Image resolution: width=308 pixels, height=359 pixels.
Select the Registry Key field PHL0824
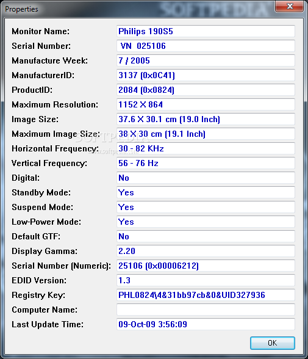[x=206, y=295]
